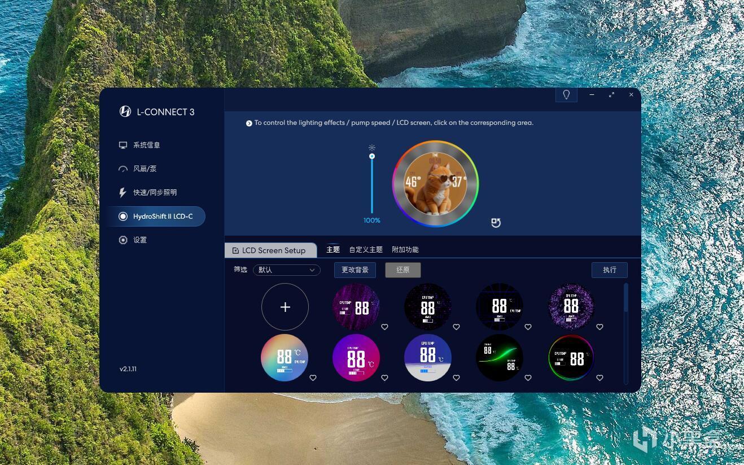
Task: Click the v2.1.11 version text
Action: point(128,369)
